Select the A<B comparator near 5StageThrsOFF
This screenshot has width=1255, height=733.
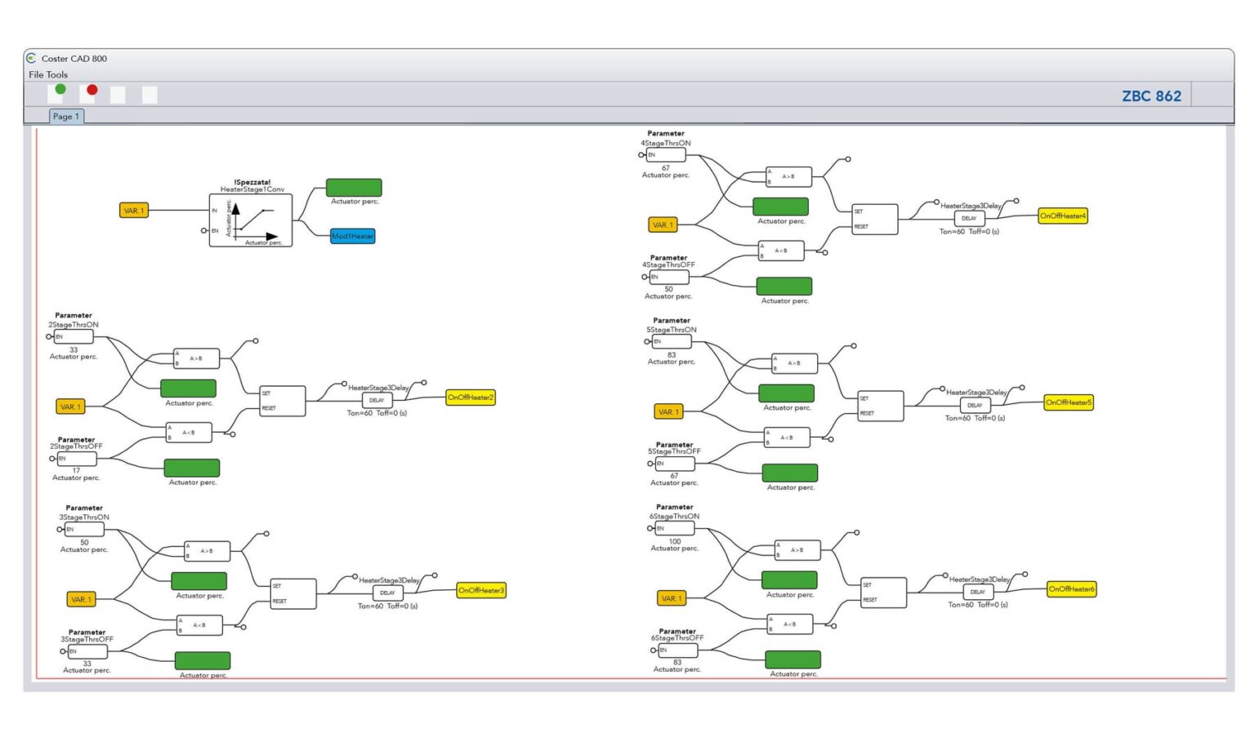(787, 438)
